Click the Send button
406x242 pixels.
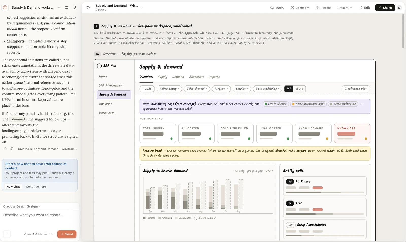tap(67, 234)
